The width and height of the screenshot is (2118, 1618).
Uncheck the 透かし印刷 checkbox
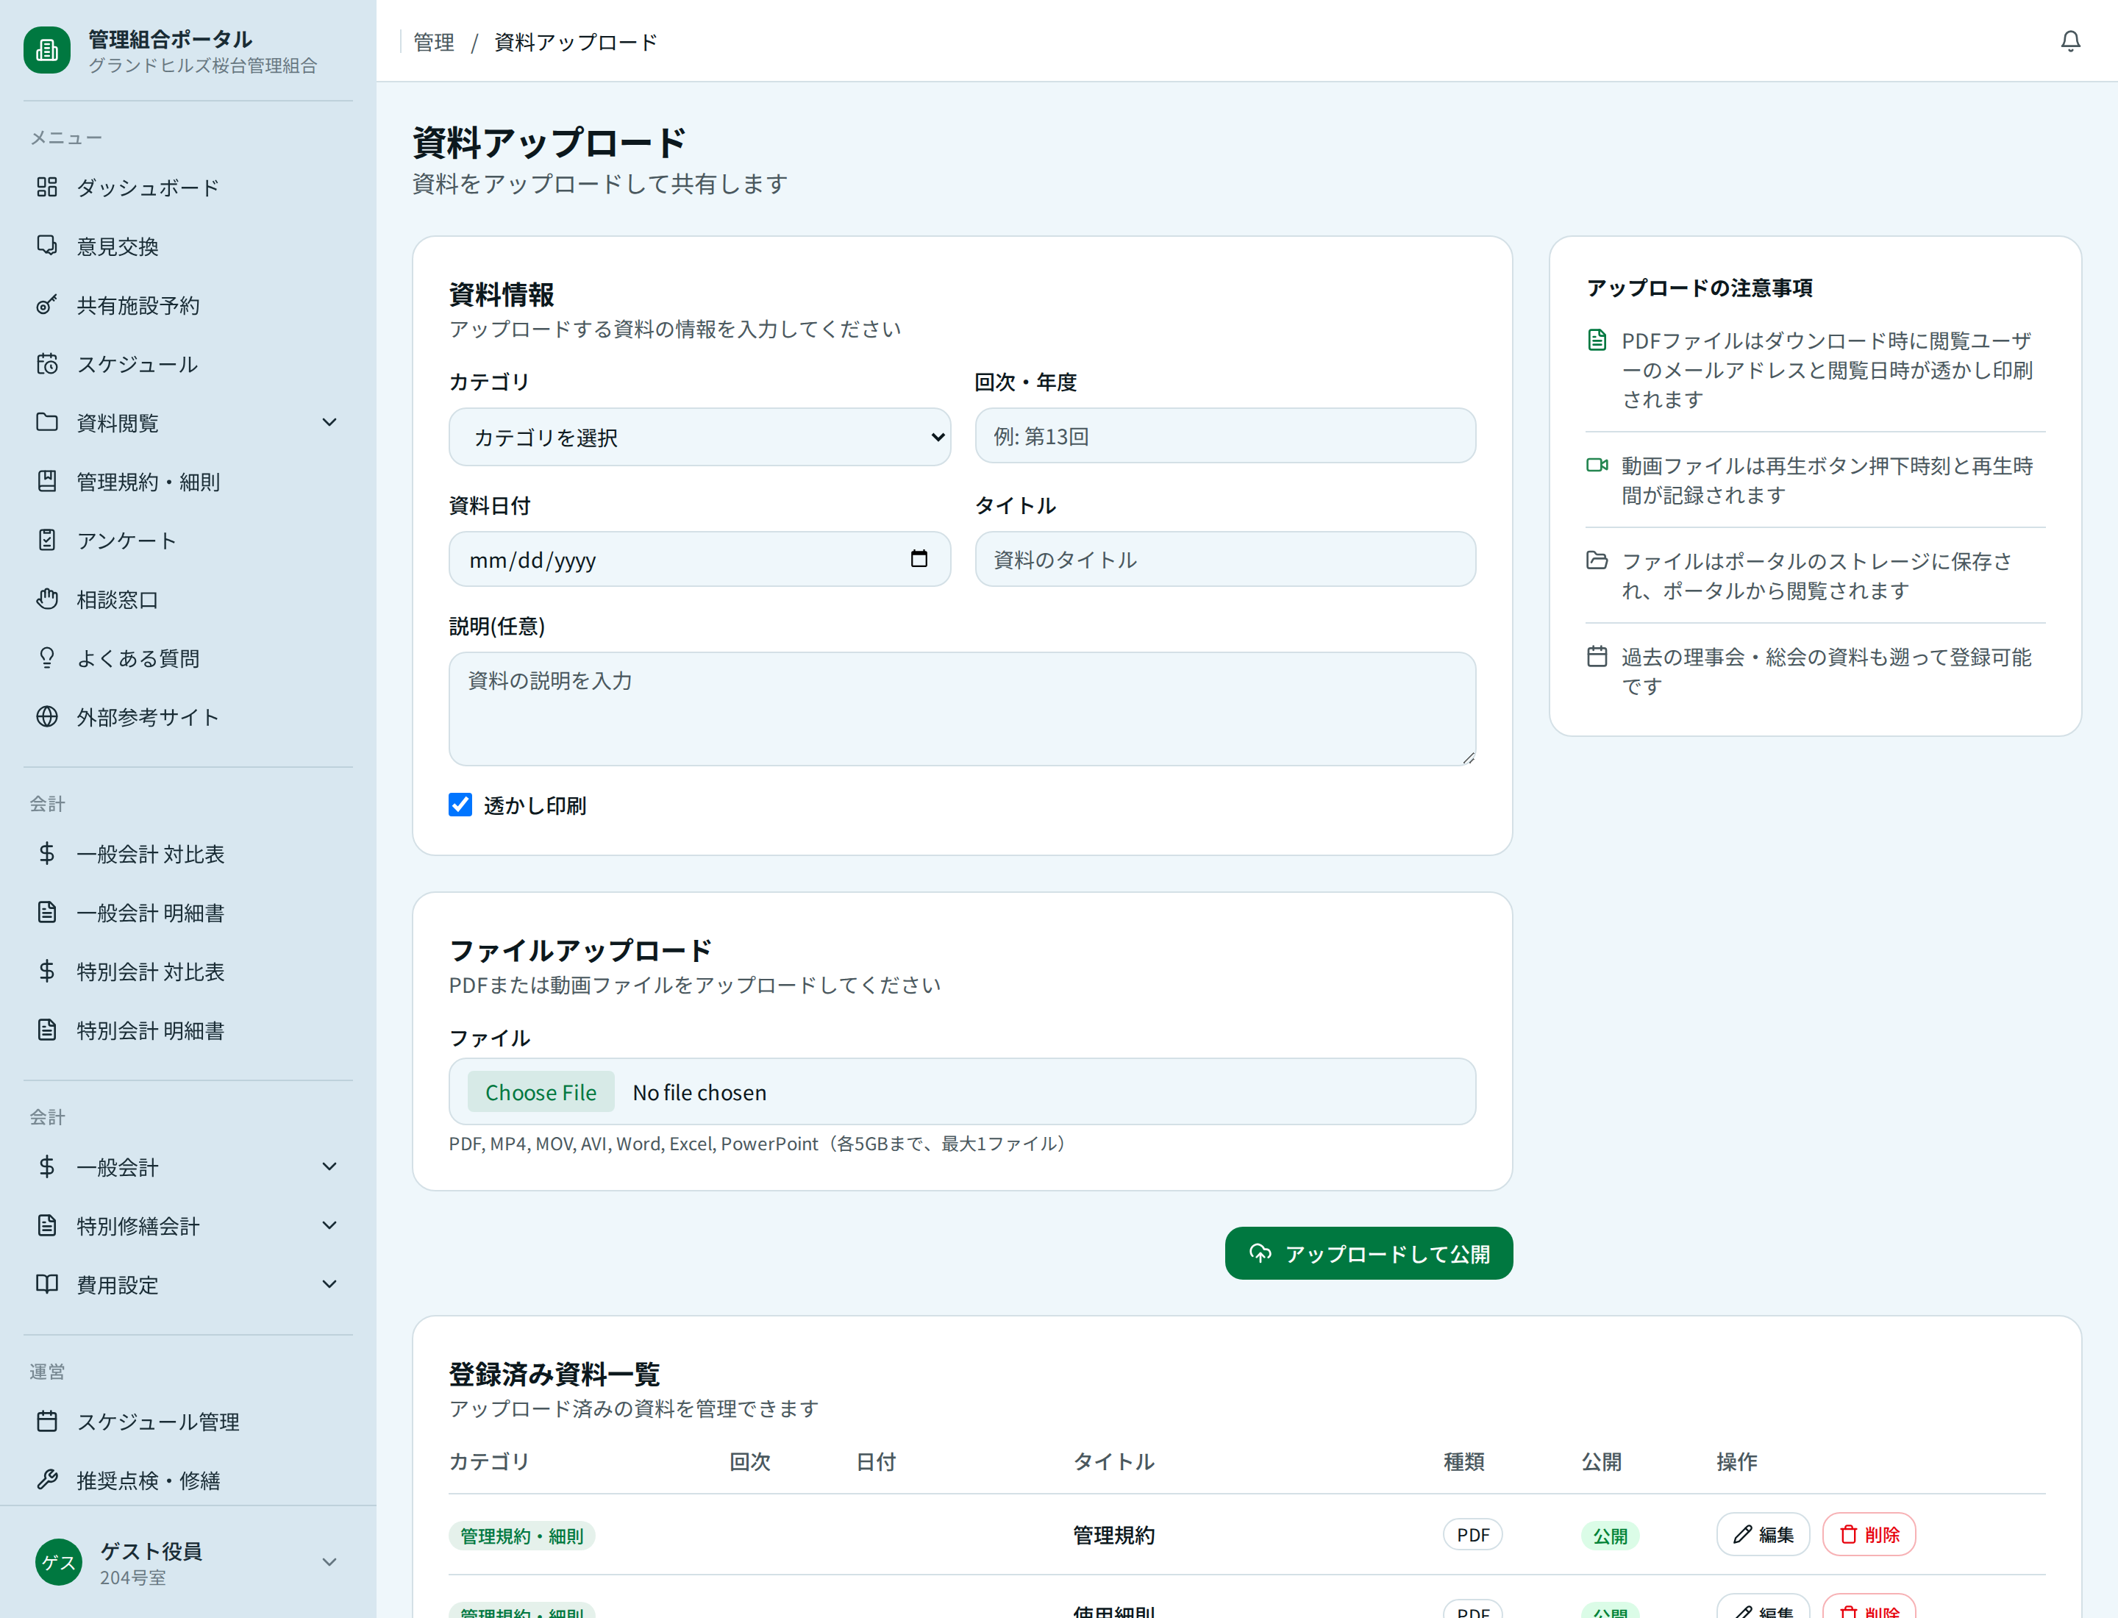click(460, 804)
